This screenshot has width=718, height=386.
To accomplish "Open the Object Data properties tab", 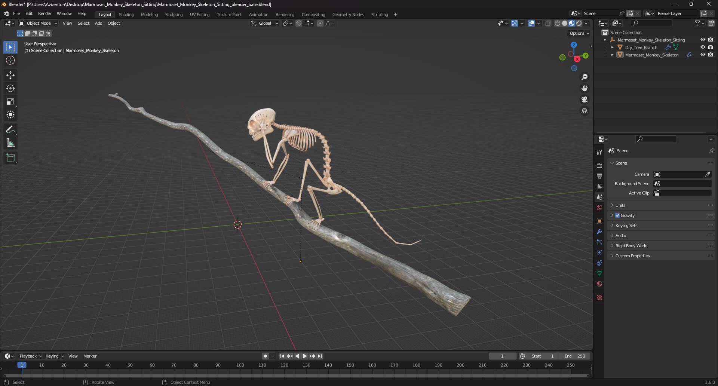I will [x=599, y=273].
